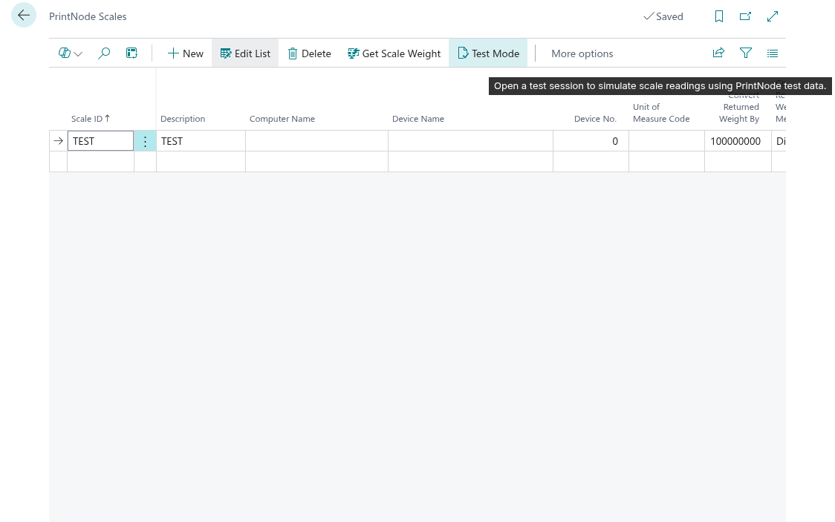Start Test Mode session
The height and width of the screenshot is (522, 835).
[x=488, y=53]
